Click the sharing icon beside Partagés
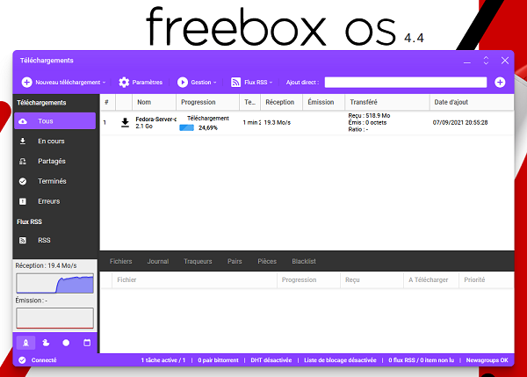This screenshot has width=527, height=377. 23,161
